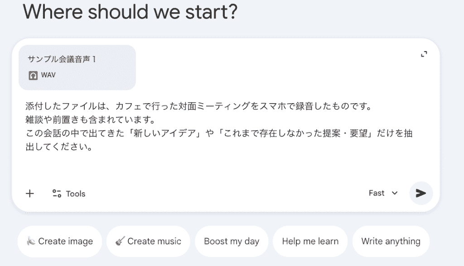This screenshot has height=266, width=464.
Task: Select the Create image suggestion chip
Action: (x=60, y=242)
